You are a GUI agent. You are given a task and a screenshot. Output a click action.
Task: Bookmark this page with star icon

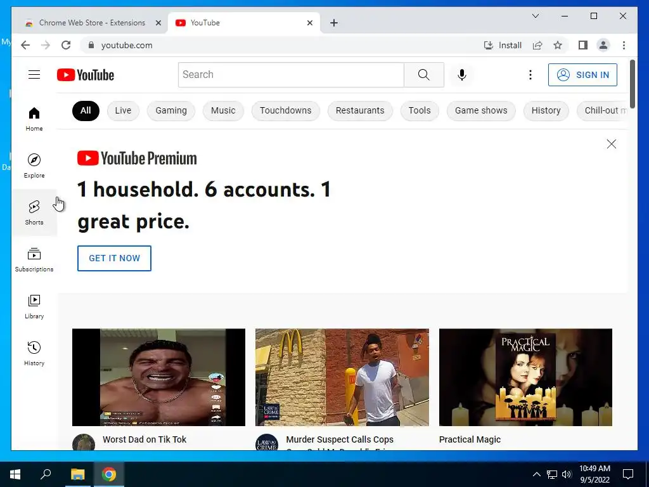coord(558,45)
